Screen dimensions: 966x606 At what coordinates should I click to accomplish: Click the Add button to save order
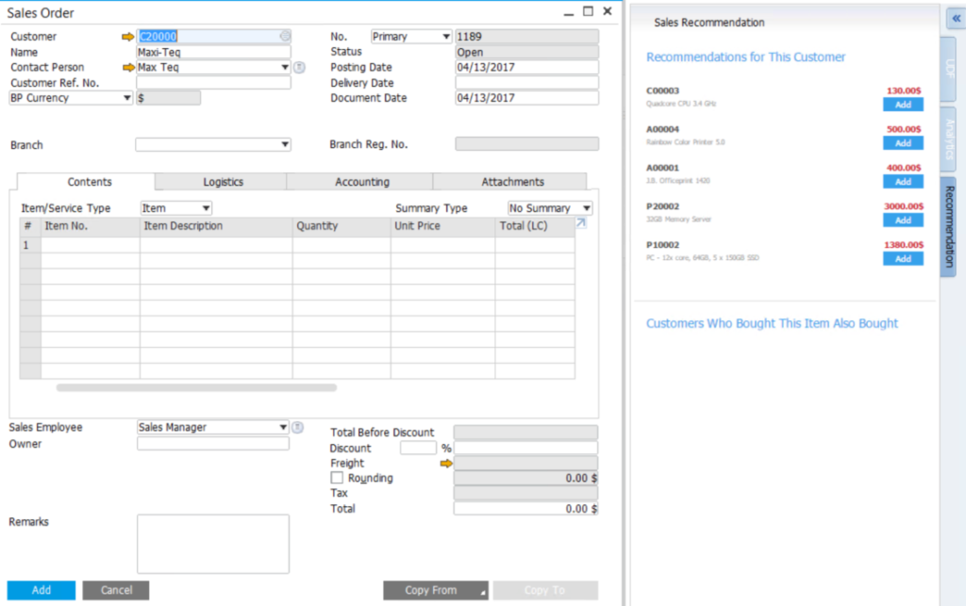[x=41, y=590]
